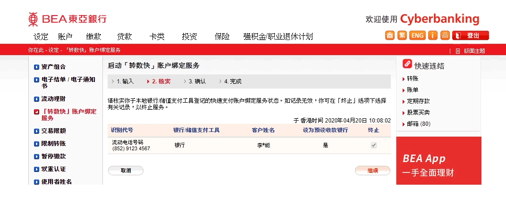
Task: Click arrow icon beside 限制转账
Action: click(x=37, y=144)
